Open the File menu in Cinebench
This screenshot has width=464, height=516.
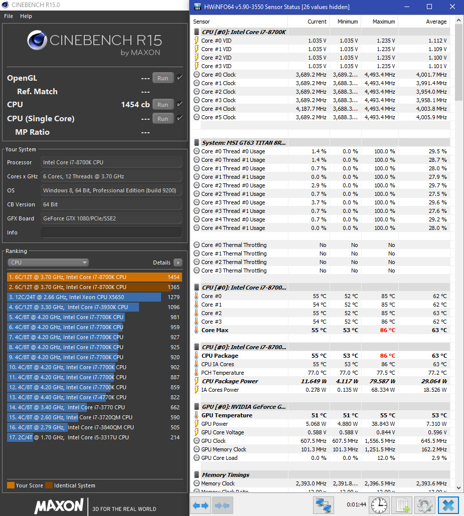tap(9, 16)
